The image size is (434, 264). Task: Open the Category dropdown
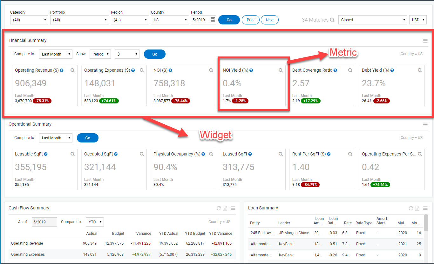click(x=29, y=20)
